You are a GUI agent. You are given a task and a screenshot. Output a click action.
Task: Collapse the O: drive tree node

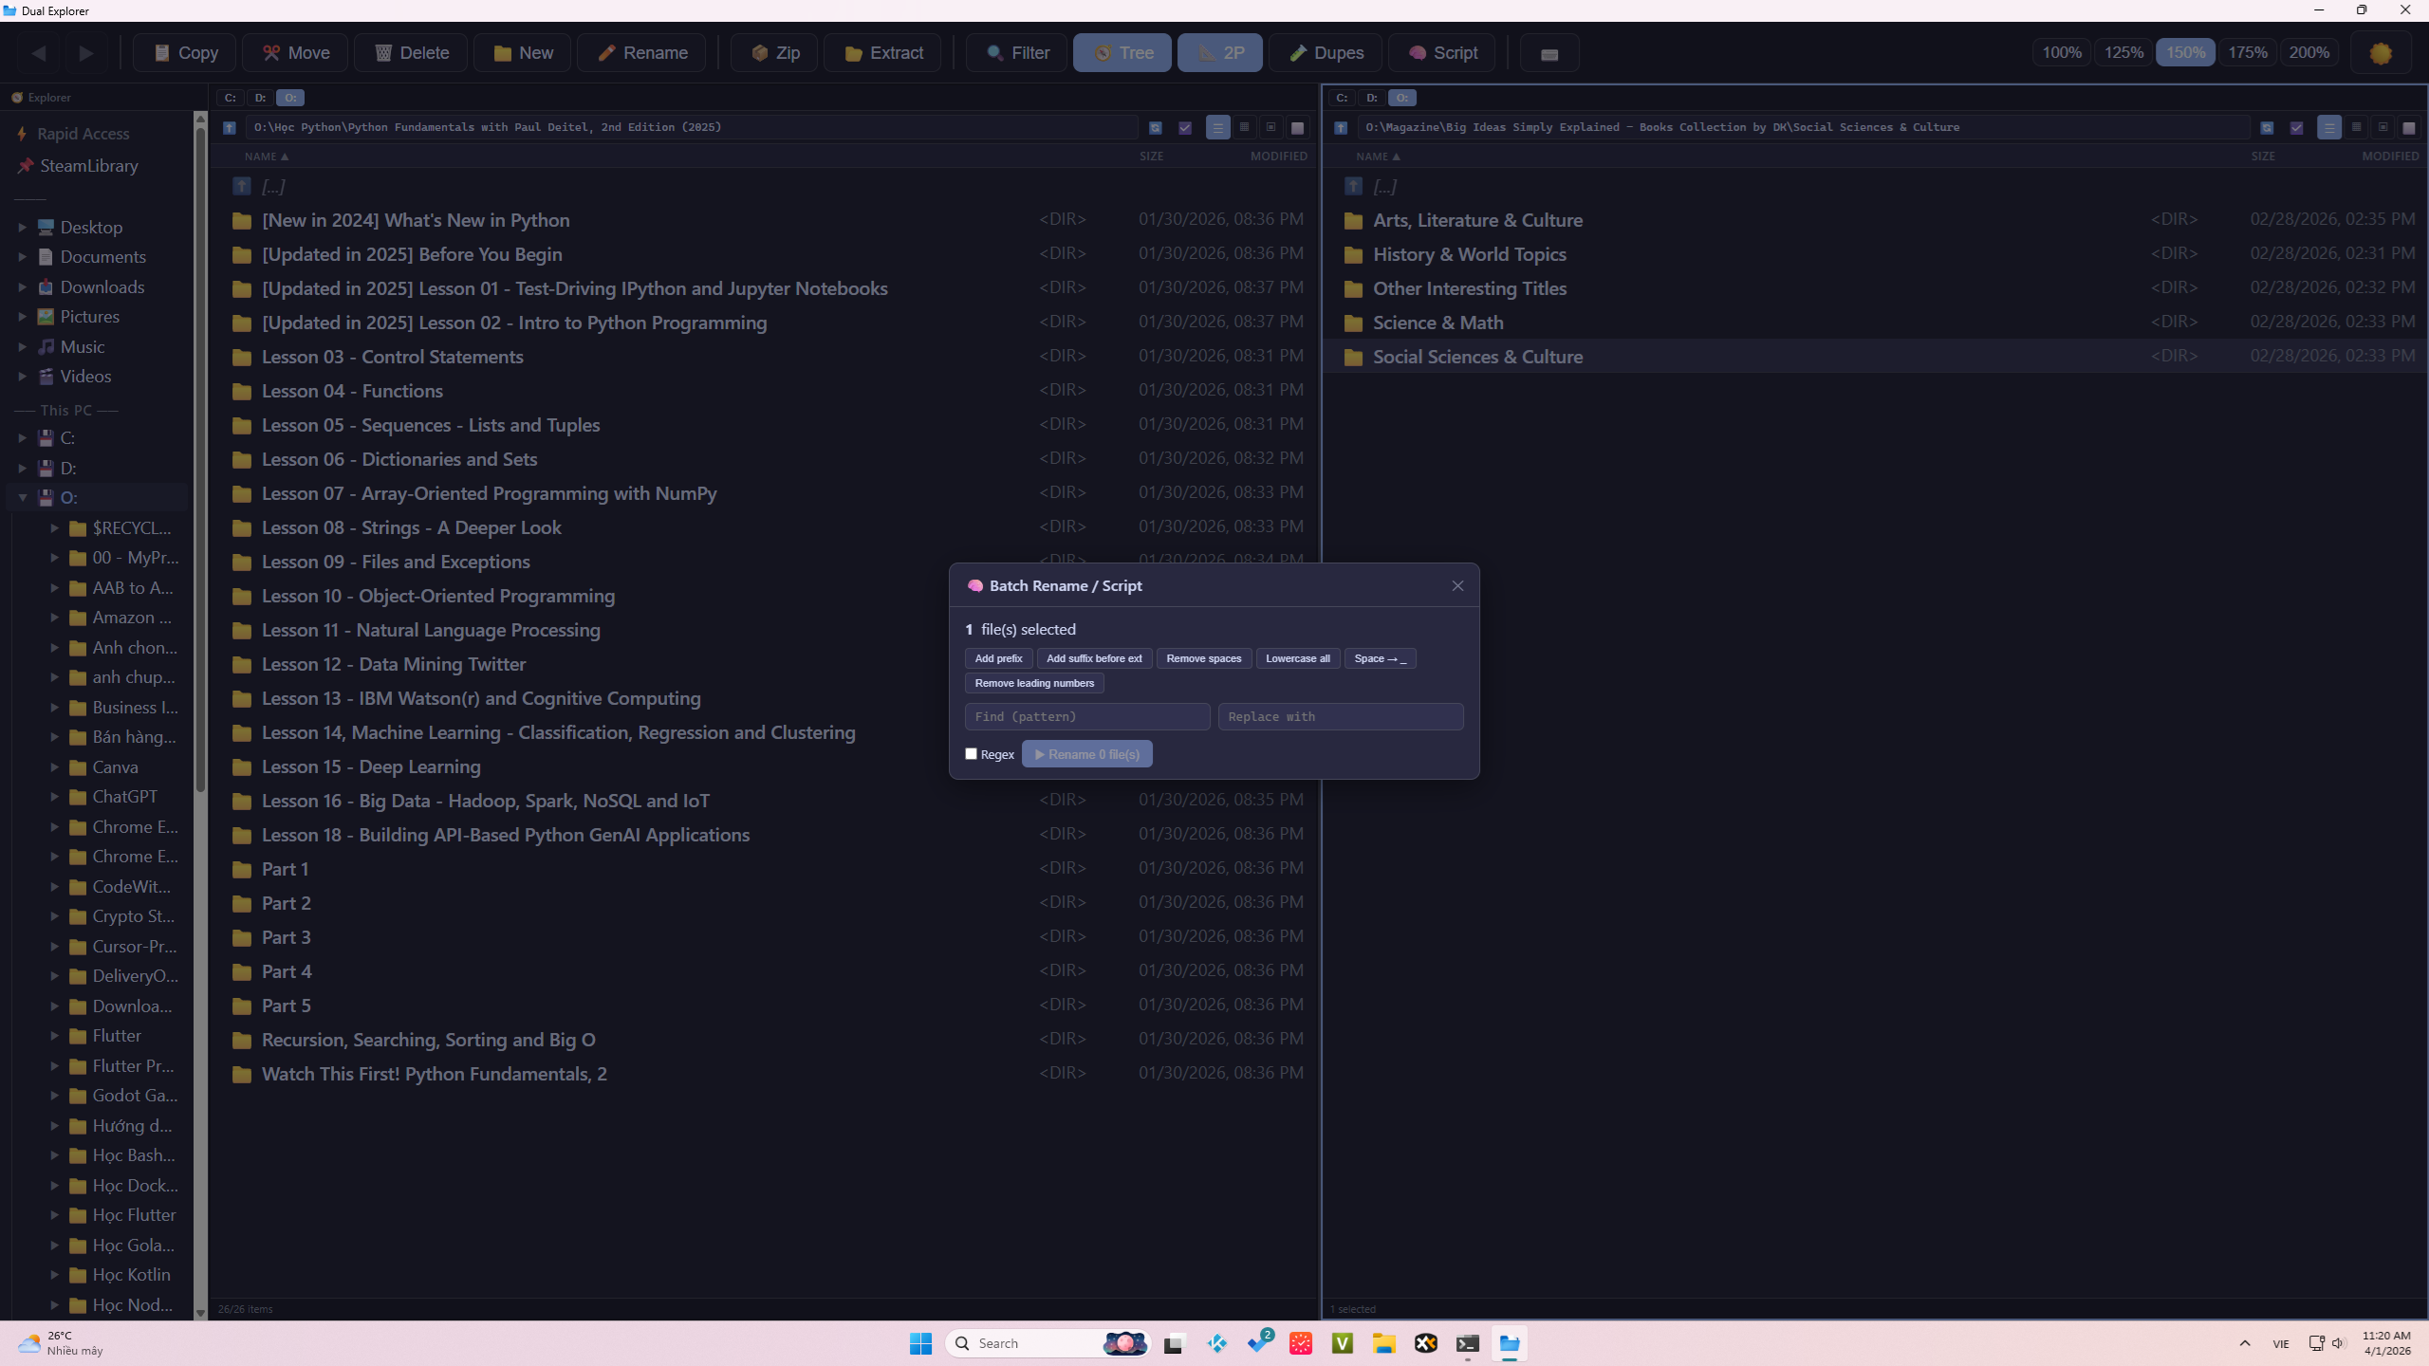point(22,497)
